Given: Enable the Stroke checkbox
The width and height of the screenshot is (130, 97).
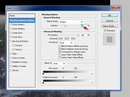Looking at the screenshot, I should point(11,70).
